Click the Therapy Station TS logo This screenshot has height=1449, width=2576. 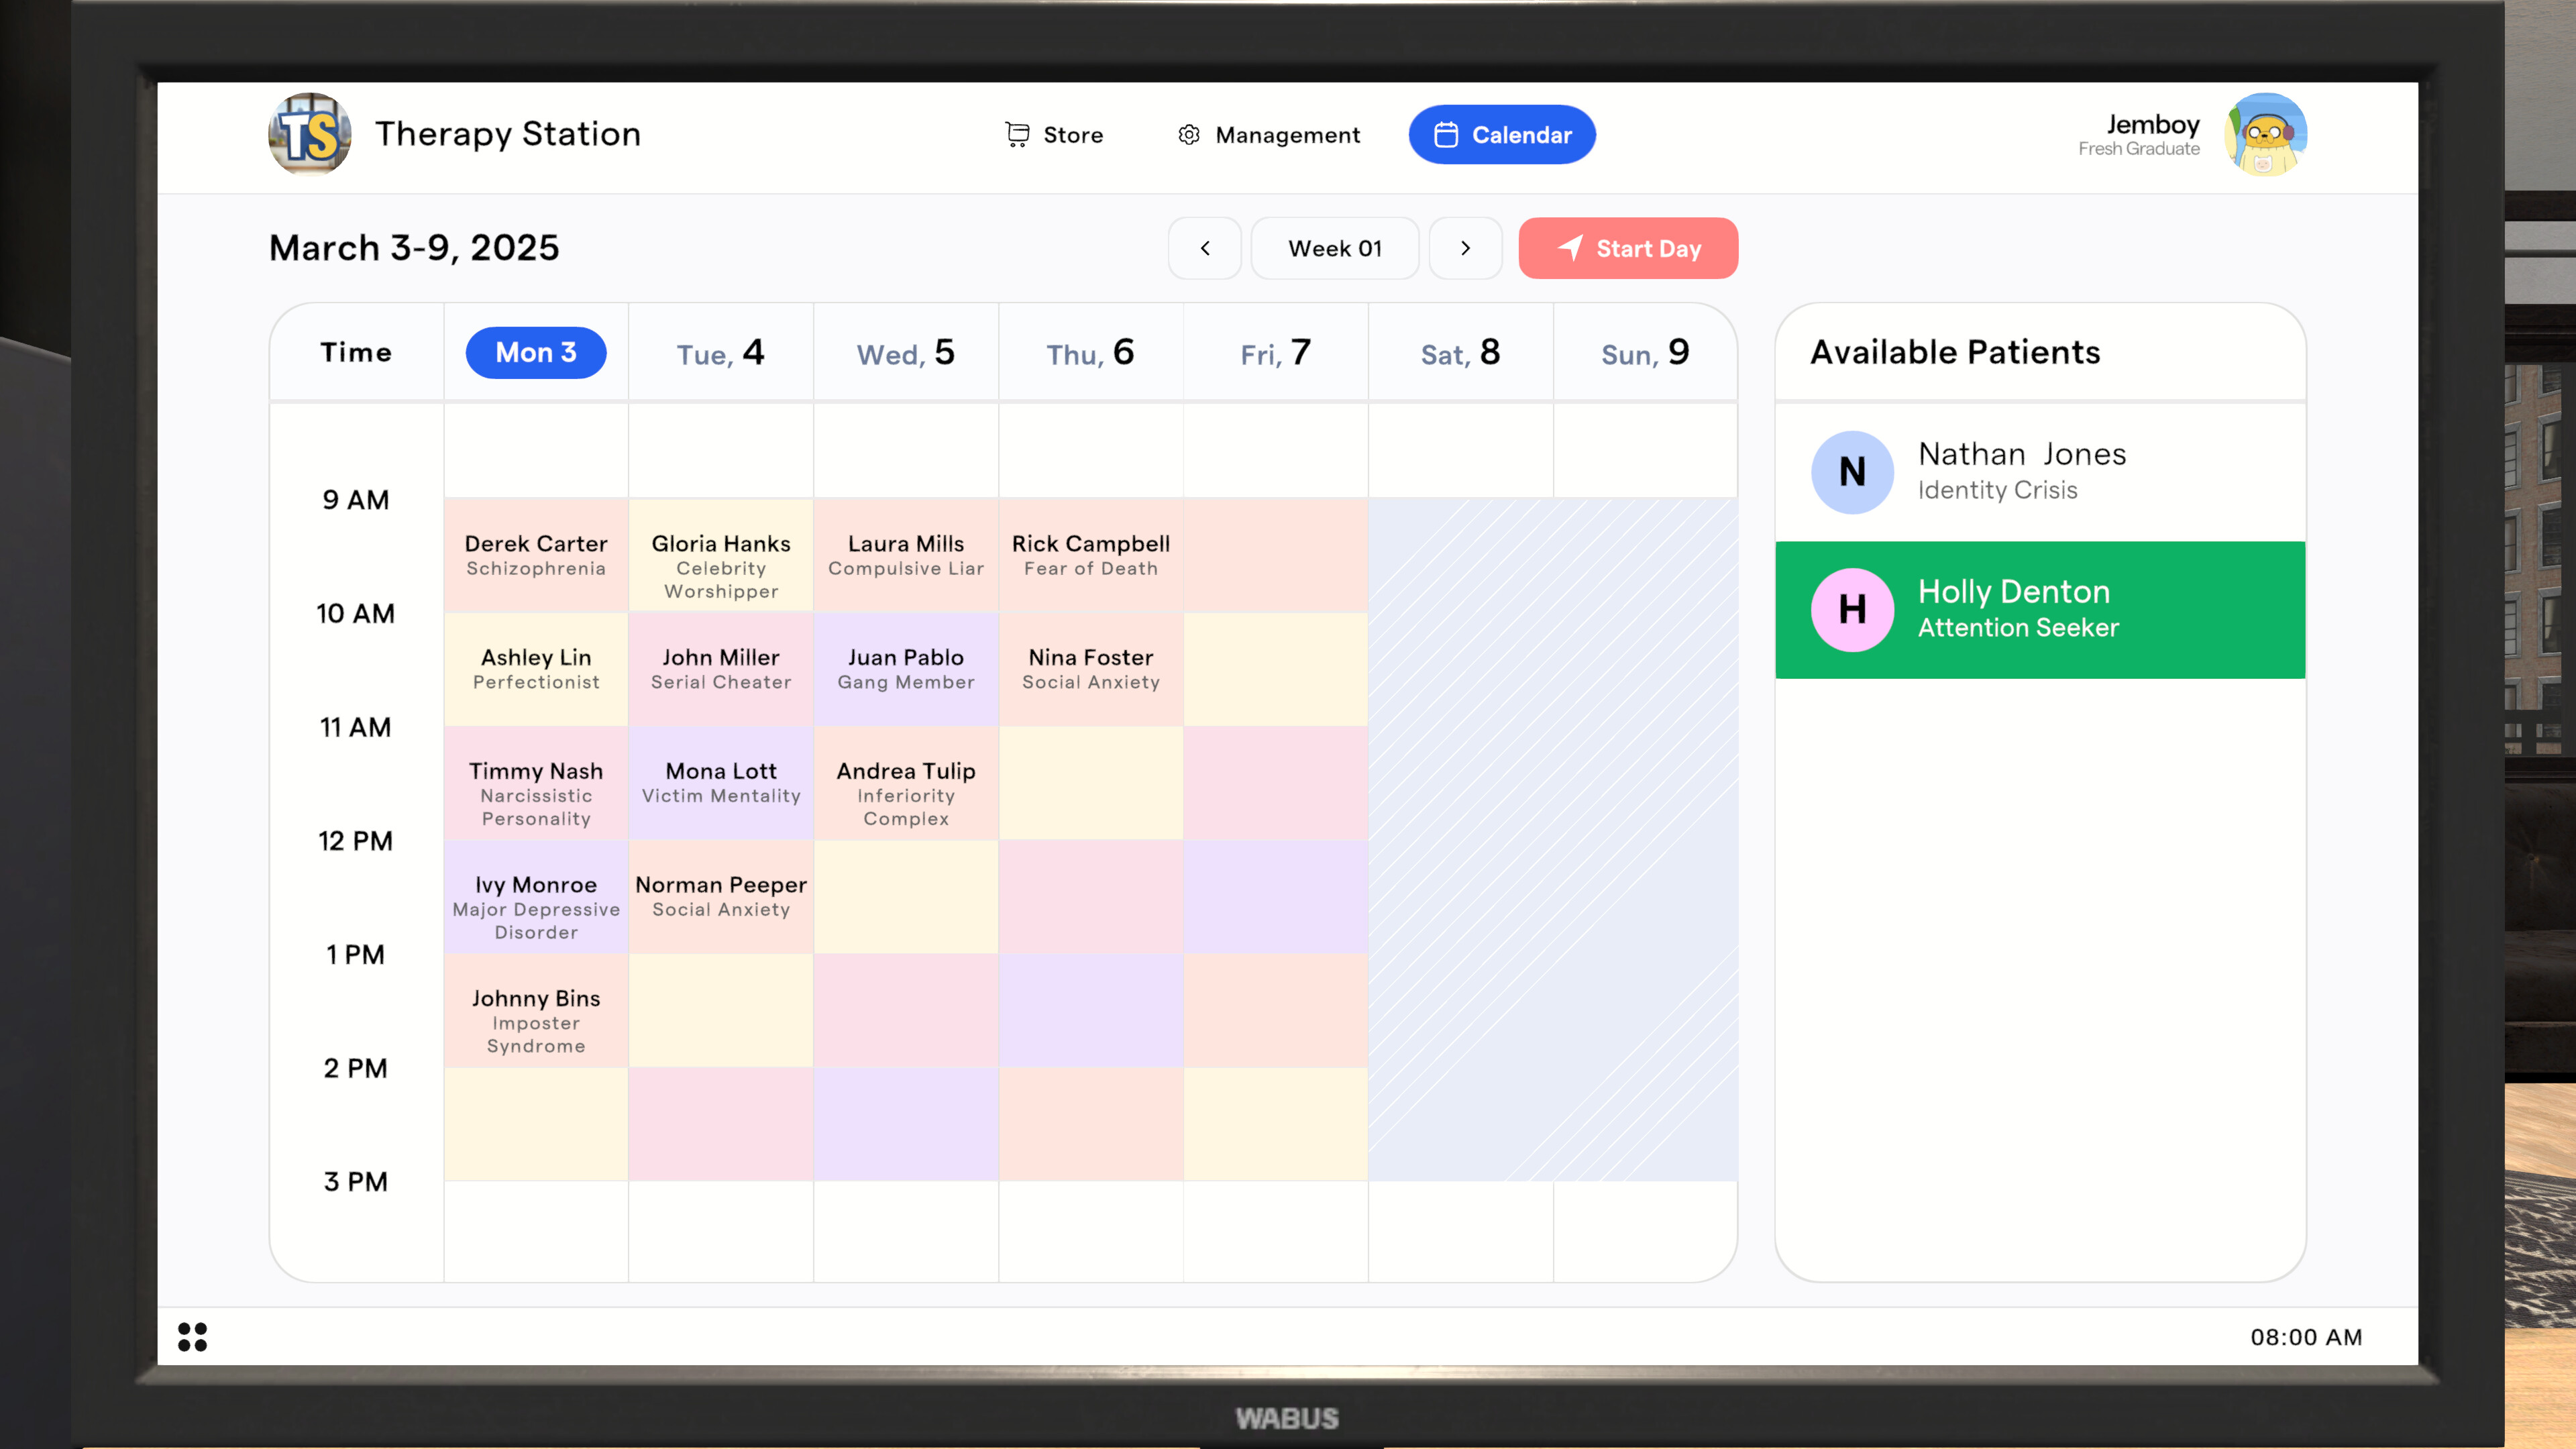(309, 134)
